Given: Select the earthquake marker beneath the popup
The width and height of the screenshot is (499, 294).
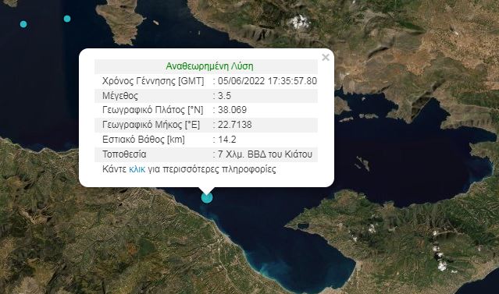Looking at the screenshot, I should tap(207, 197).
